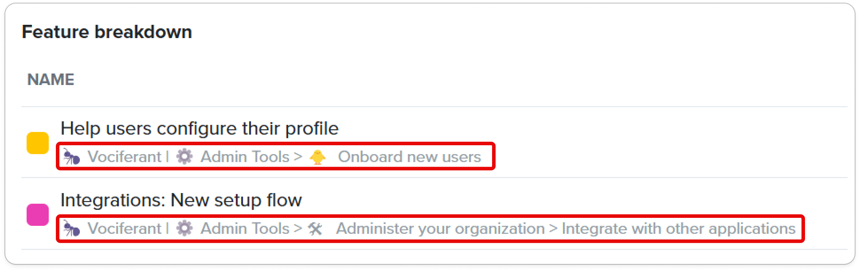The width and height of the screenshot is (860, 271).
Task: Click Administer your organization breadcrumb
Action: coord(440,228)
